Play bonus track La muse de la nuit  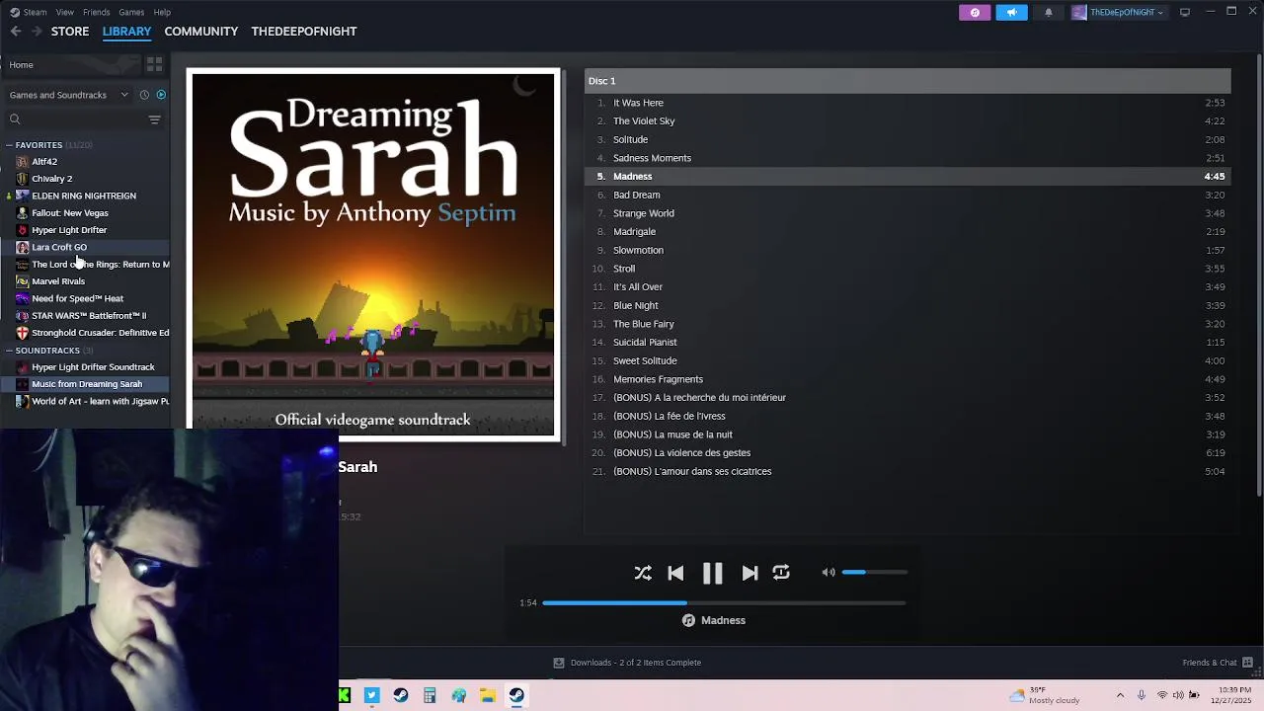[x=908, y=434]
